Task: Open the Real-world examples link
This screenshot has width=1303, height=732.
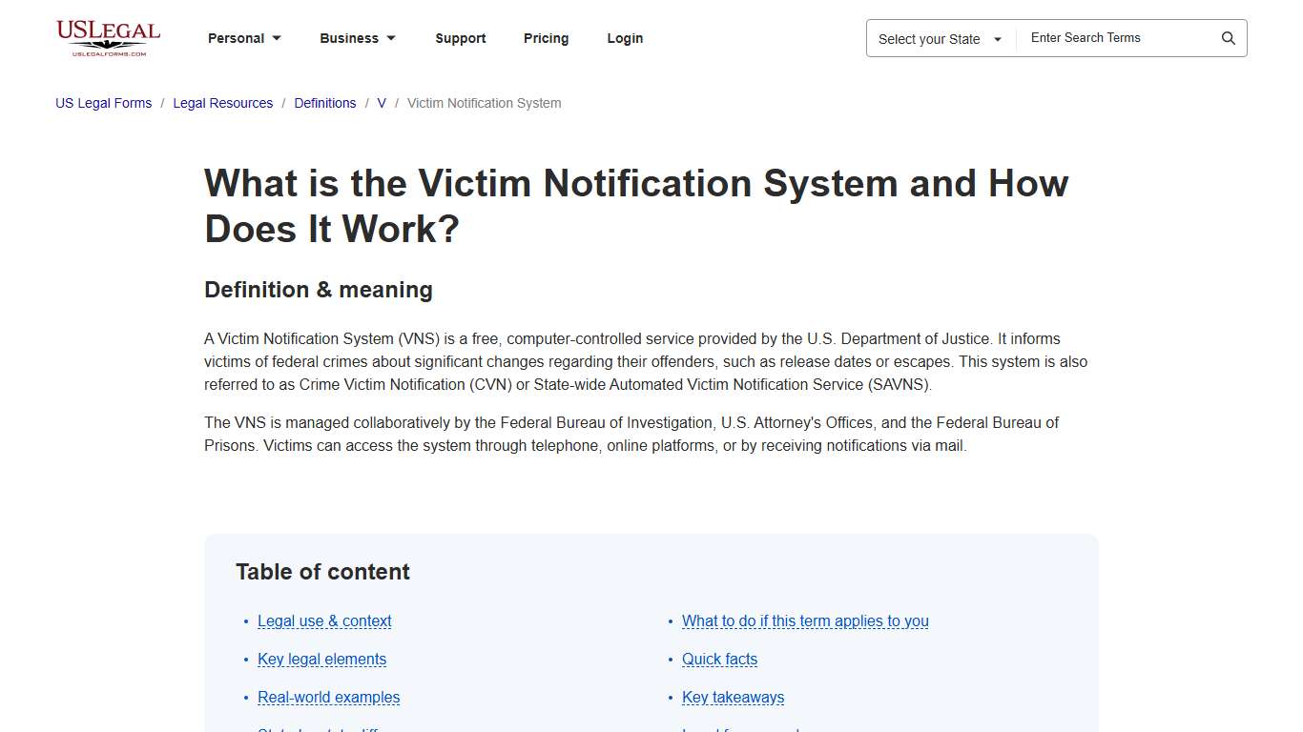Action: coord(328,697)
